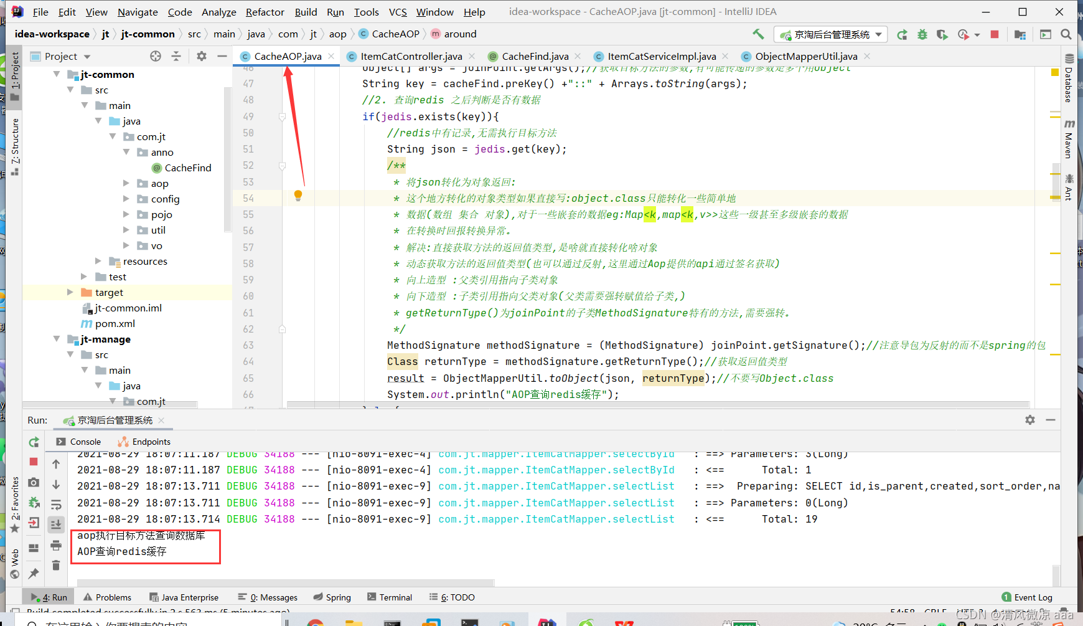The image size is (1083, 626).
Task: Close the CacheFind.java editor tab
Action: coord(578,56)
